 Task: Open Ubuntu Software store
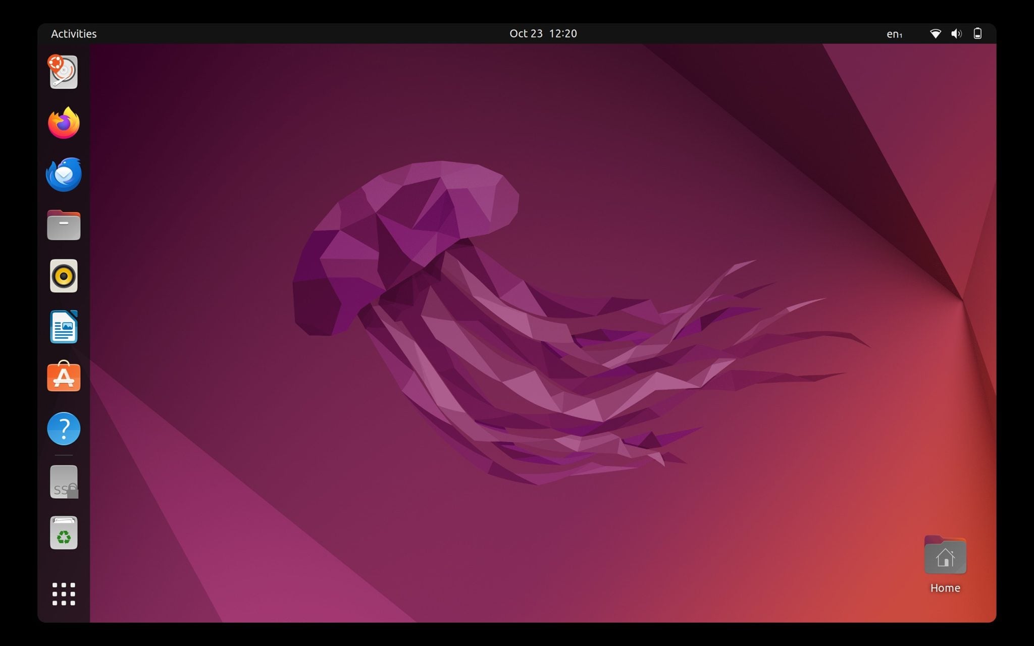[64, 377]
